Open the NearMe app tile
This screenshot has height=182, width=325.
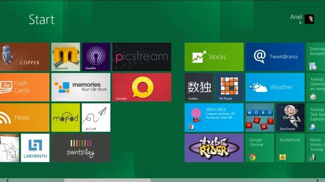coord(96,57)
